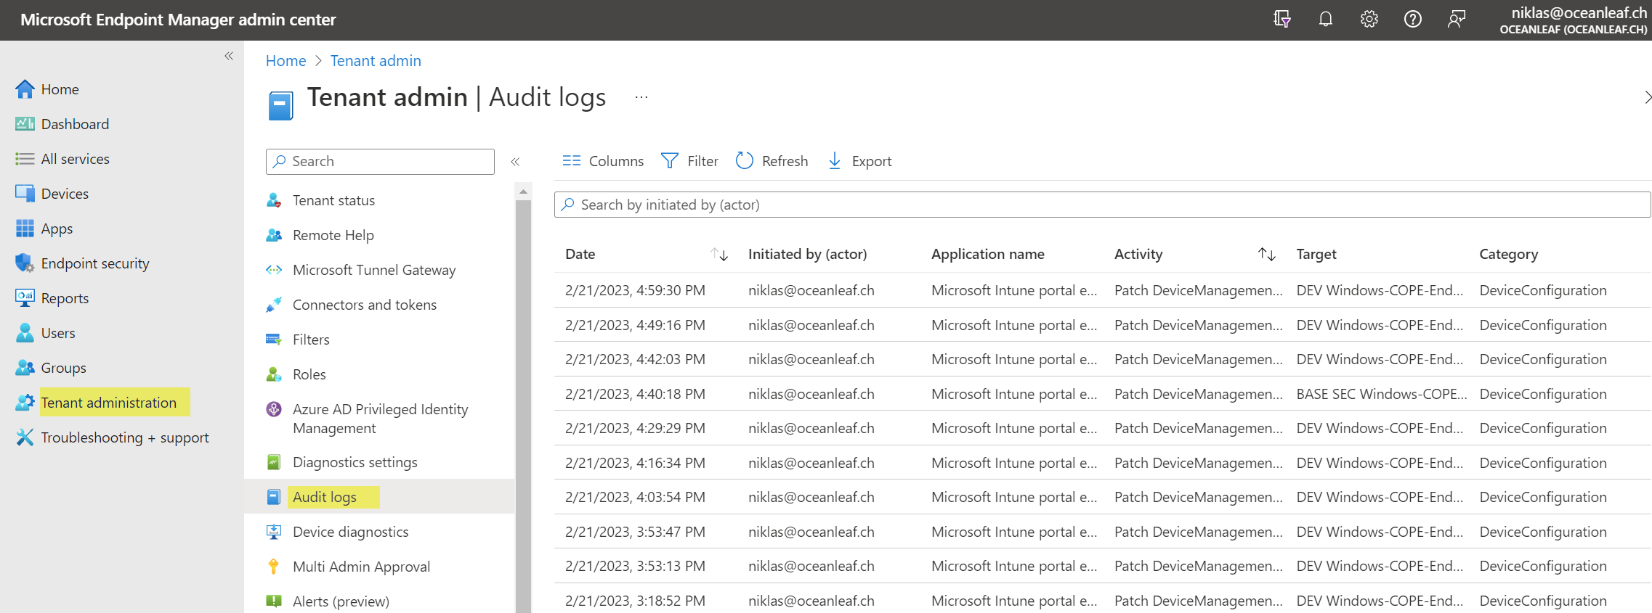Go to Home via breadcrumb link
The height and width of the screenshot is (613, 1652).
[x=286, y=61]
